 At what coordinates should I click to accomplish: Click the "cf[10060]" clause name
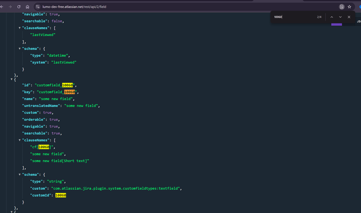pos(42,147)
